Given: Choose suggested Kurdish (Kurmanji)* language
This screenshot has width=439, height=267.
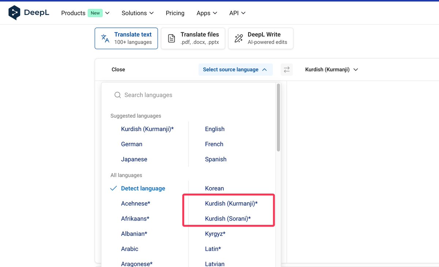Looking at the screenshot, I should pos(147,129).
